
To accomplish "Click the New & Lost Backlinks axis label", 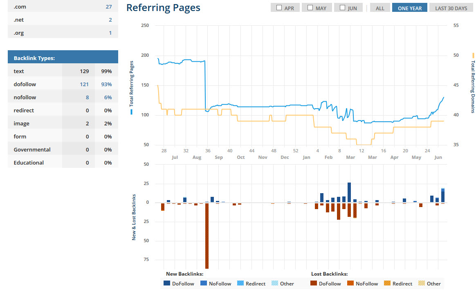I will [x=134, y=217].
